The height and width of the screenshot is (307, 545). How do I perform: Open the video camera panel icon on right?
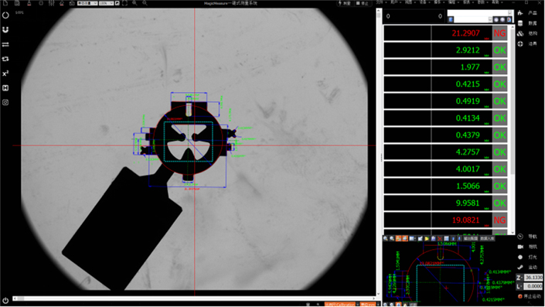[x=520, y=247]
